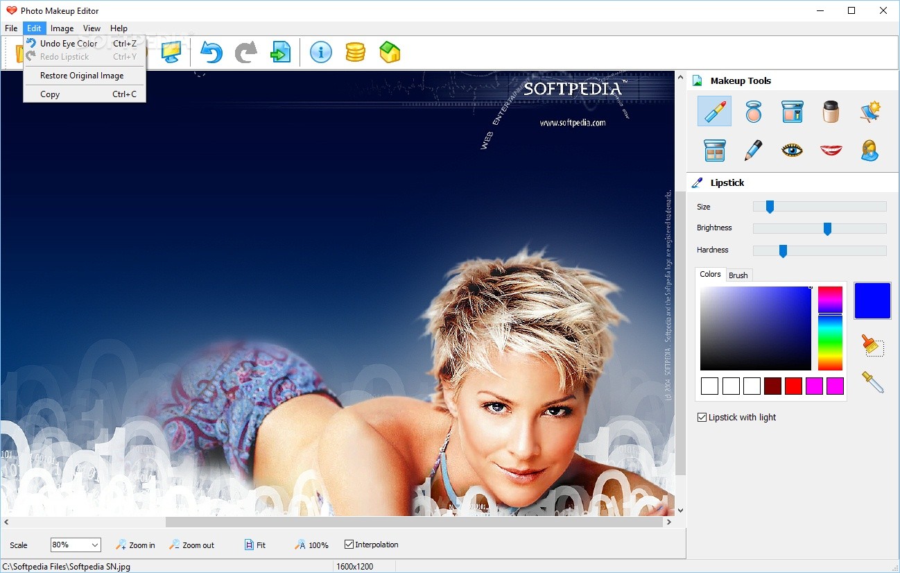Image resolution: width=900 pixels, height=573 pixels.
Task: Click the Zoom in button
Action: pos(136,545)
